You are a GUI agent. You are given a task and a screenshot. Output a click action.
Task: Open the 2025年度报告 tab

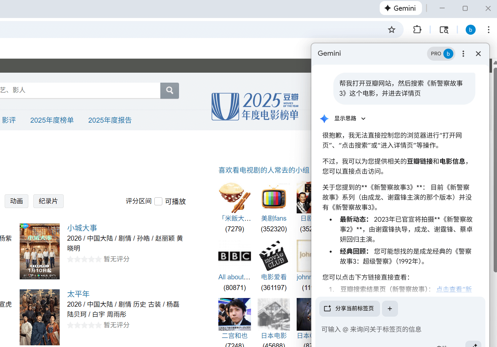pos(110,120)
